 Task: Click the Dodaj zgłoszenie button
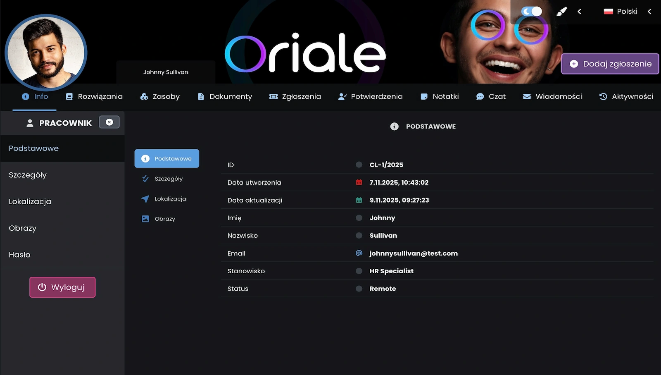[x=610, y=64]
